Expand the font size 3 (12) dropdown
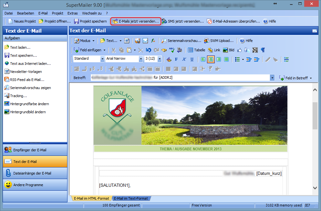The width and height of the screenshot is (321, 211). (160, 59)
